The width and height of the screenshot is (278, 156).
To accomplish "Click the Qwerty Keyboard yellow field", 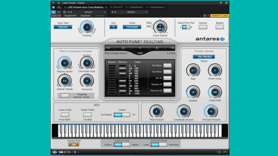I will pyautogui.click(x=220, y=16).
